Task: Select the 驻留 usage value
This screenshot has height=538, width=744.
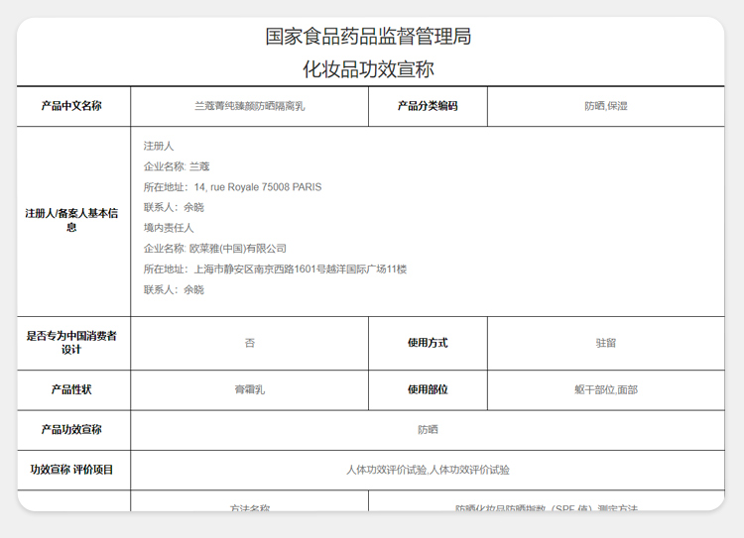Action: pos(605,343)
